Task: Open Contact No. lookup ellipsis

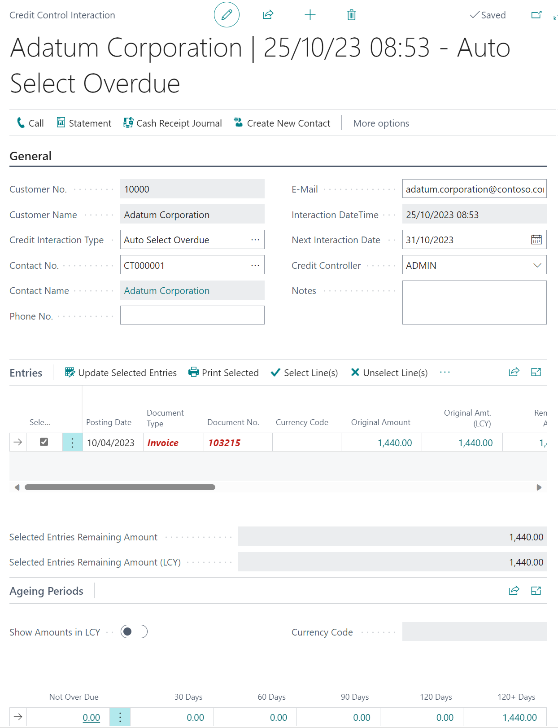Action: coord(255,265)
